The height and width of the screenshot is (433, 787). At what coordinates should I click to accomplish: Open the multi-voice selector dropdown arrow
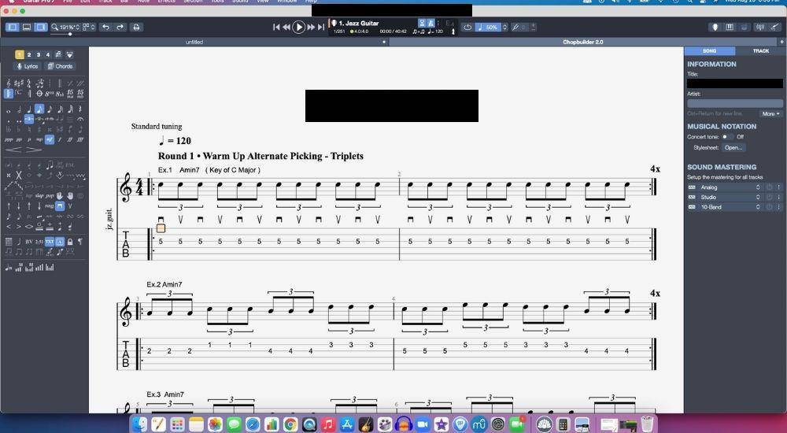(x=70, y=55)
